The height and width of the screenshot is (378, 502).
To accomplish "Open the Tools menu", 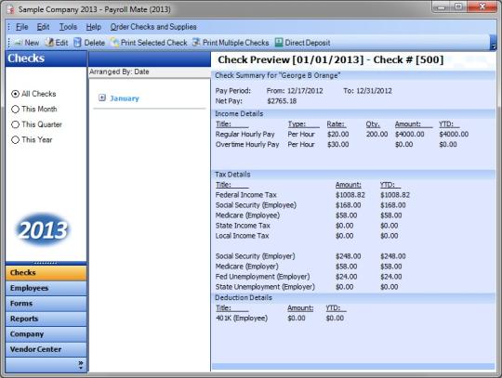I will pyautogui.click(x=68, y=27).
